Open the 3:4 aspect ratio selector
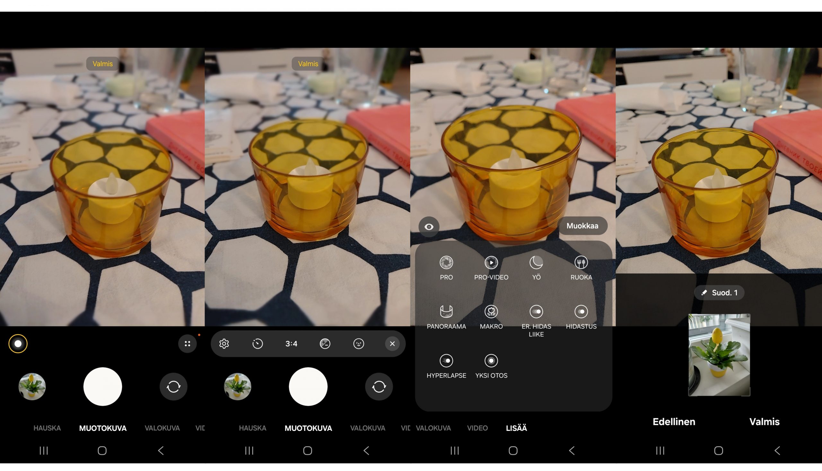822x471 pixels. [x=291, y=344]
